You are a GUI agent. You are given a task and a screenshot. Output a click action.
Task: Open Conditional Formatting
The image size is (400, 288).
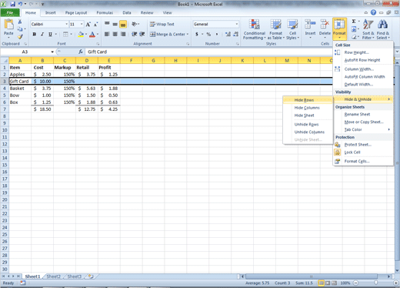[254, 29]
